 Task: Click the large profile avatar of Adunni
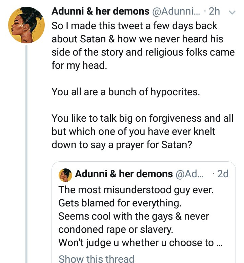click(x=26, y=25)
